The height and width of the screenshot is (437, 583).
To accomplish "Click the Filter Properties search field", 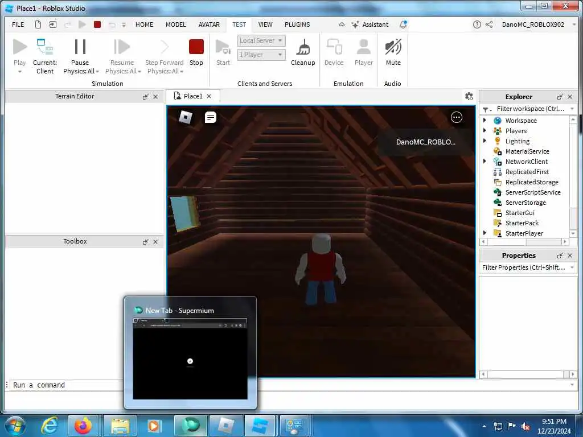I will [x=523, y=267].
